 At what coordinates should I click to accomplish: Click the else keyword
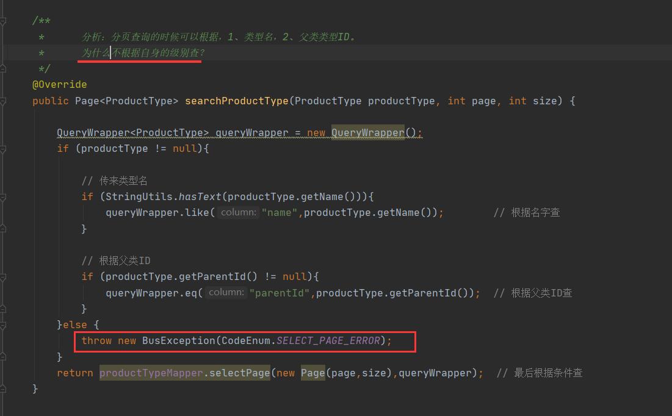pos(75,325)
